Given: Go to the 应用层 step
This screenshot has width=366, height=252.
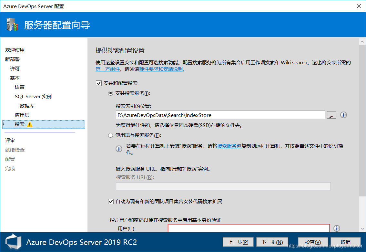Looking at the screenshot, I should click(x=22, y=115).
